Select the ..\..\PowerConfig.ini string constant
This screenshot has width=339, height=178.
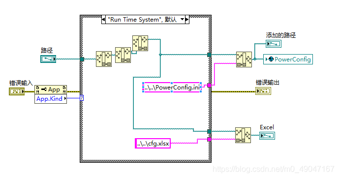[172, 87]
